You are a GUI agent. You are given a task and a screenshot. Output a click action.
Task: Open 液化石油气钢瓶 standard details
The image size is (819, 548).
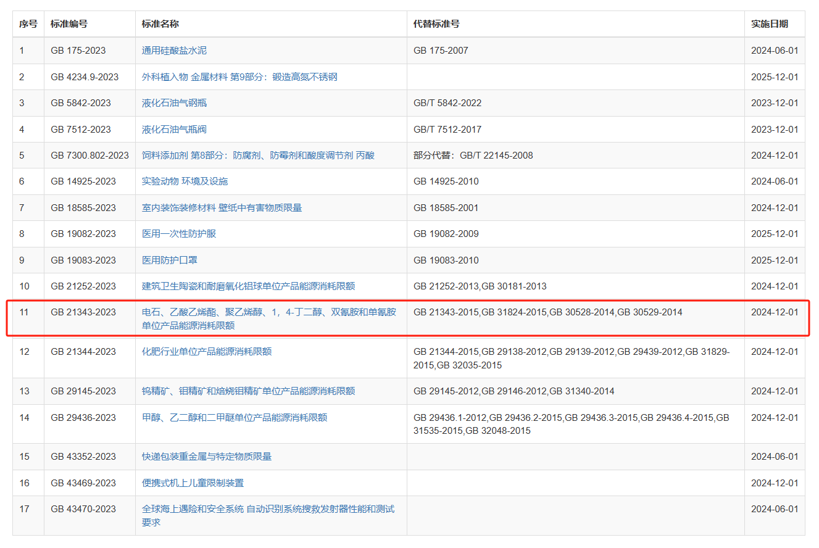[x=174, y=103]
